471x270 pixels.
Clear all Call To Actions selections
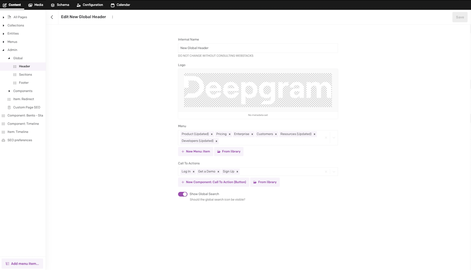click(x=326, y=172)
